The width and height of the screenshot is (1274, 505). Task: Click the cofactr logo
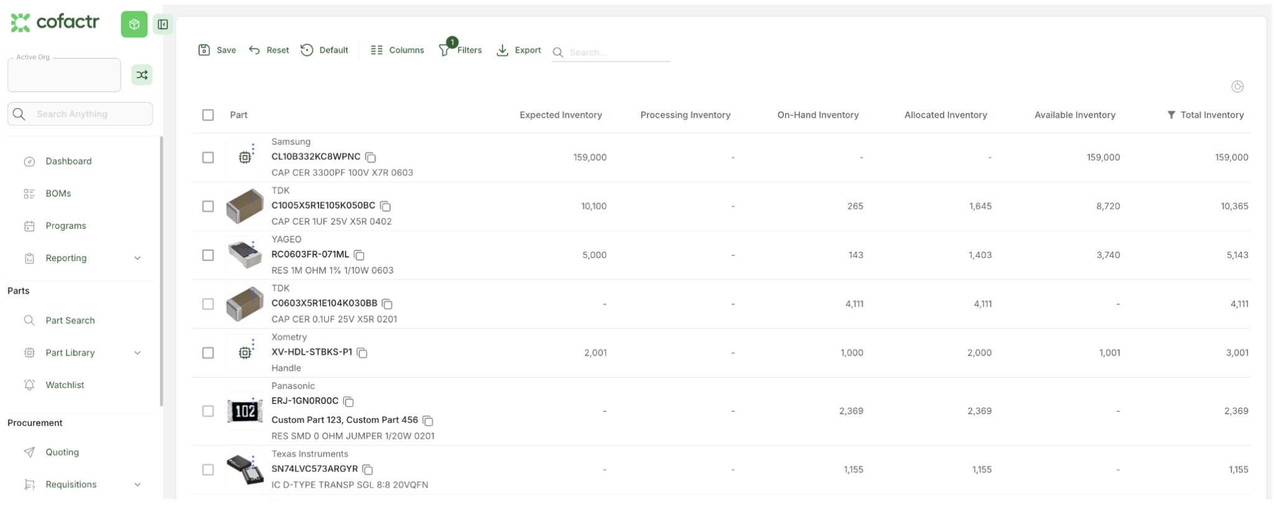click(55, 22)
